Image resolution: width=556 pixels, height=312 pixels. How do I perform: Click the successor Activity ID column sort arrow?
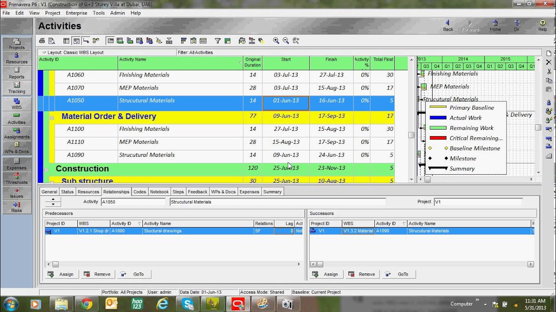[404, 224]
